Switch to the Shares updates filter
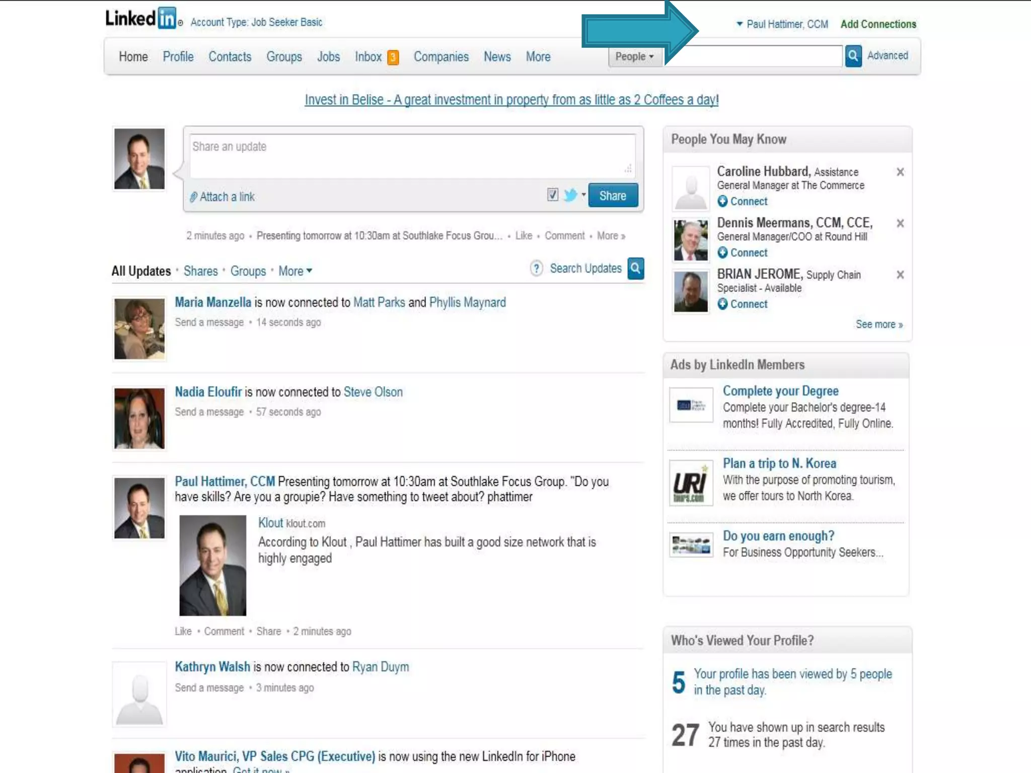 pos(200,271)
